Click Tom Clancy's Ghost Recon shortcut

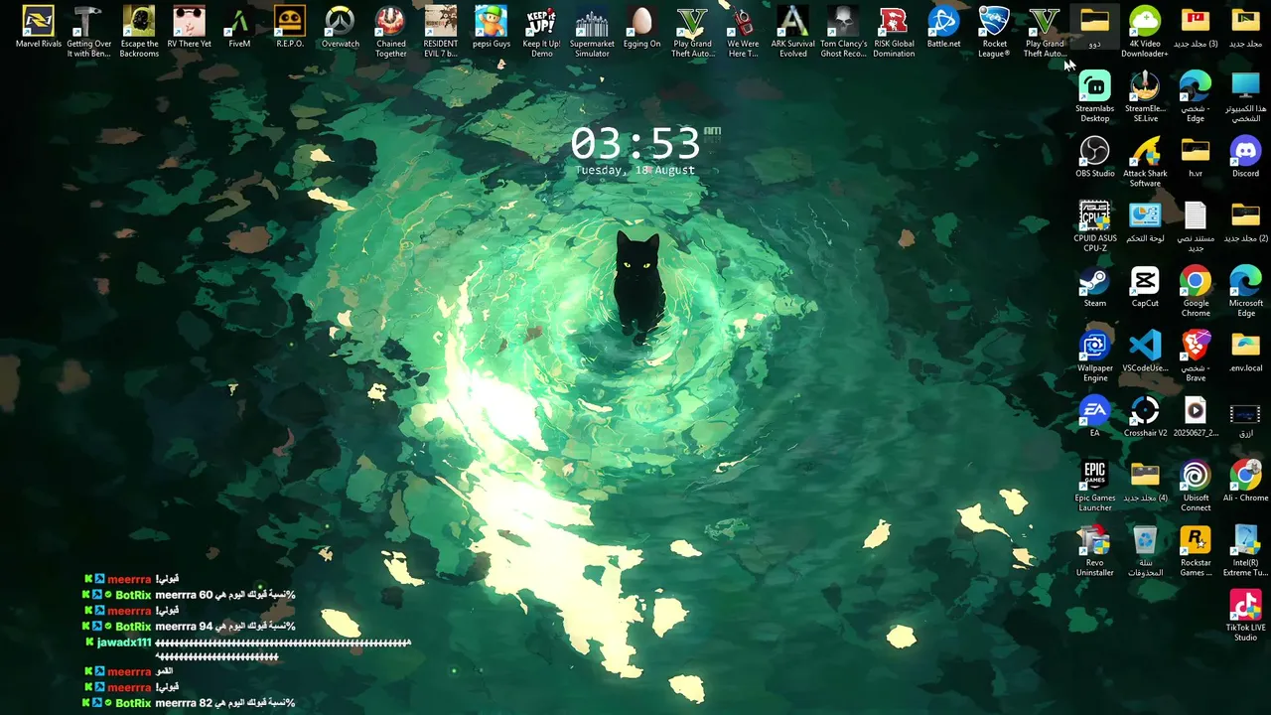(844, 31)
